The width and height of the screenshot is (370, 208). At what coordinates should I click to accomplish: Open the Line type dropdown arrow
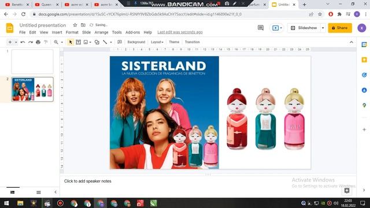pos(111,42)
